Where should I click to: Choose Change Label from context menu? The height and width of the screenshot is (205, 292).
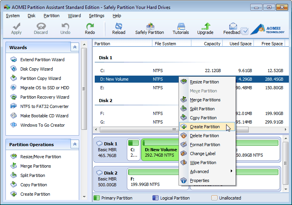point(207,154)
